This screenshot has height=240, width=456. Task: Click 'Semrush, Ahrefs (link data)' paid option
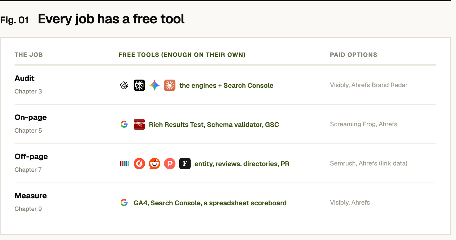click(x=369, y=163)
